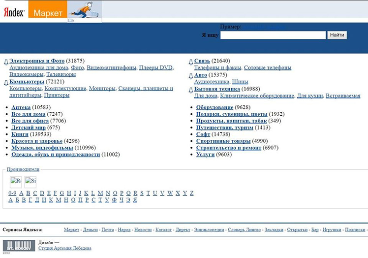Screen dimensions: 368x258
Task: Open the Бытовая техника category
Action: (217, 89)
